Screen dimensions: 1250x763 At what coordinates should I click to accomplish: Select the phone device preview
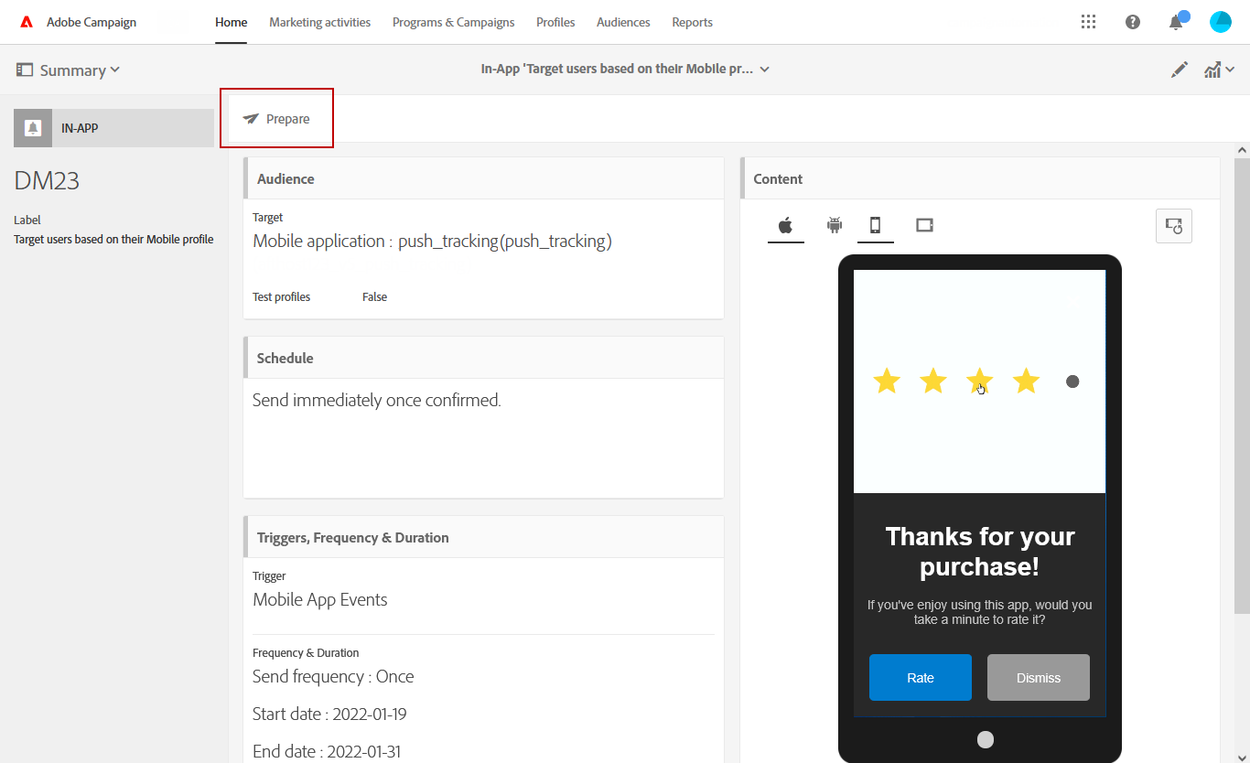coord(875,225)
